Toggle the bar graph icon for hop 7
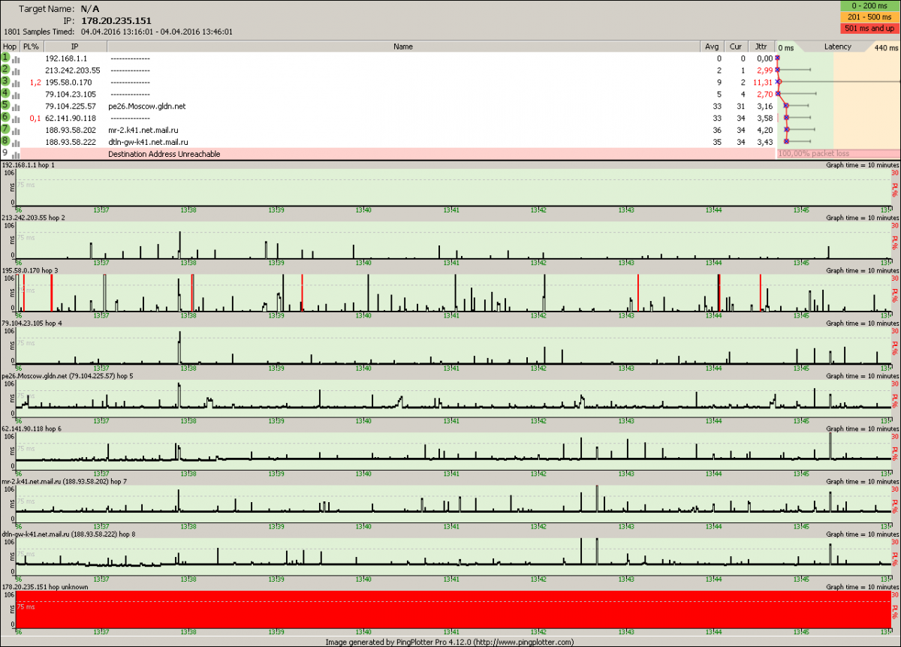 (16, 130)
